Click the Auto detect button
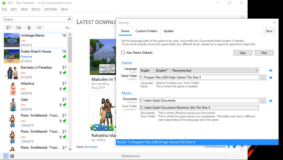This screenshot has height=160, width=283. coord(243,53)
